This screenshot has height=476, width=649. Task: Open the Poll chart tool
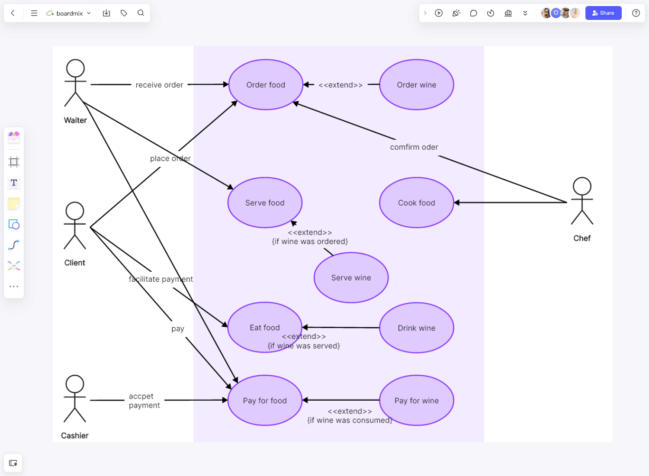[508, 13]
